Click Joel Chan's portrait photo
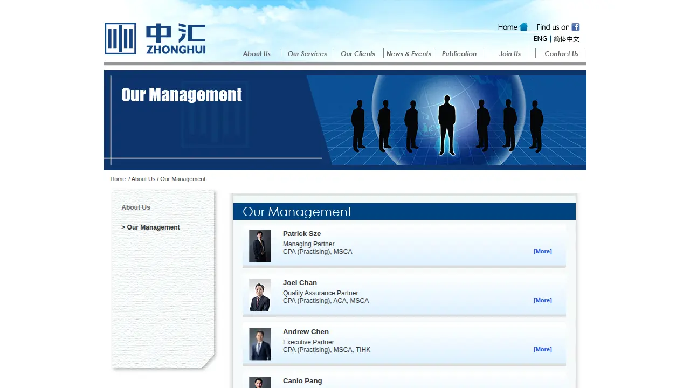The image size is (690, 388). click(x=260, y=295)
